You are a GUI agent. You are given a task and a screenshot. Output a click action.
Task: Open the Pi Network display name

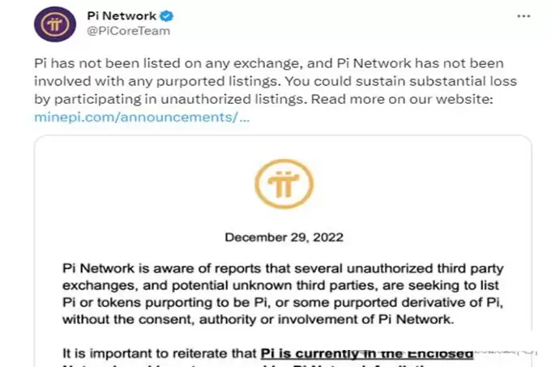[122, 16]
